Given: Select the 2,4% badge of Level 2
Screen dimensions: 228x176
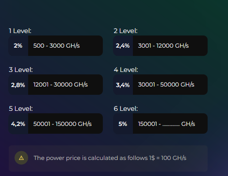Looking at the screenshot, I should click(x=123, y=46).
